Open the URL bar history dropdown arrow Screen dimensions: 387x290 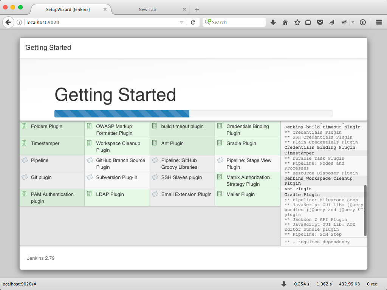(x=181, y=22)
